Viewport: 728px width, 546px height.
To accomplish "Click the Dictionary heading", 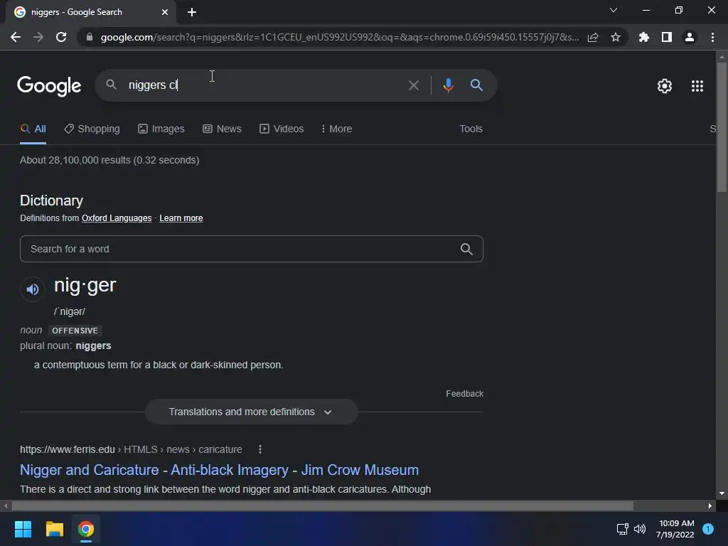I will [x=51, y=200].
